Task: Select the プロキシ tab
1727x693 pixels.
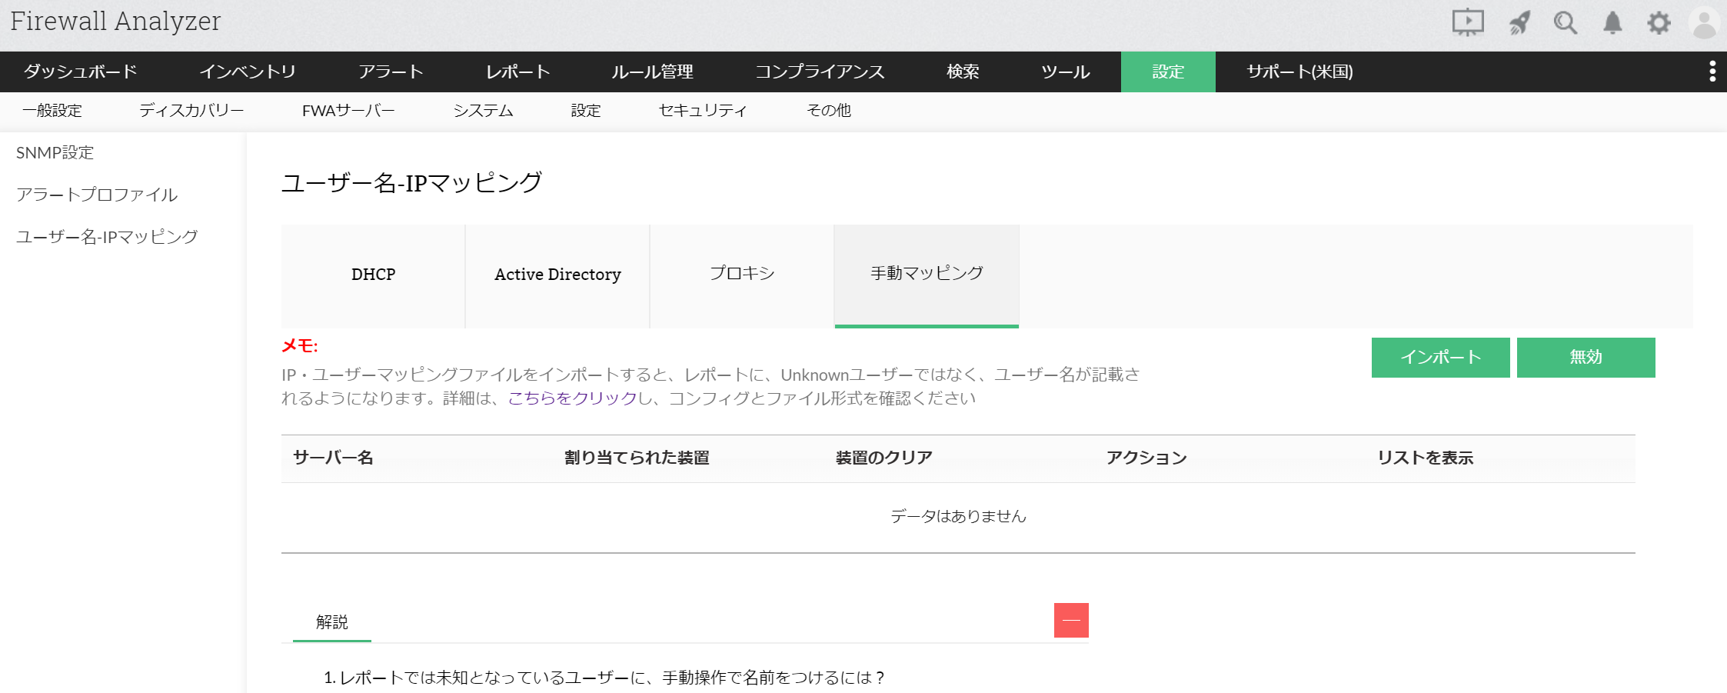Action: [742, 275]
